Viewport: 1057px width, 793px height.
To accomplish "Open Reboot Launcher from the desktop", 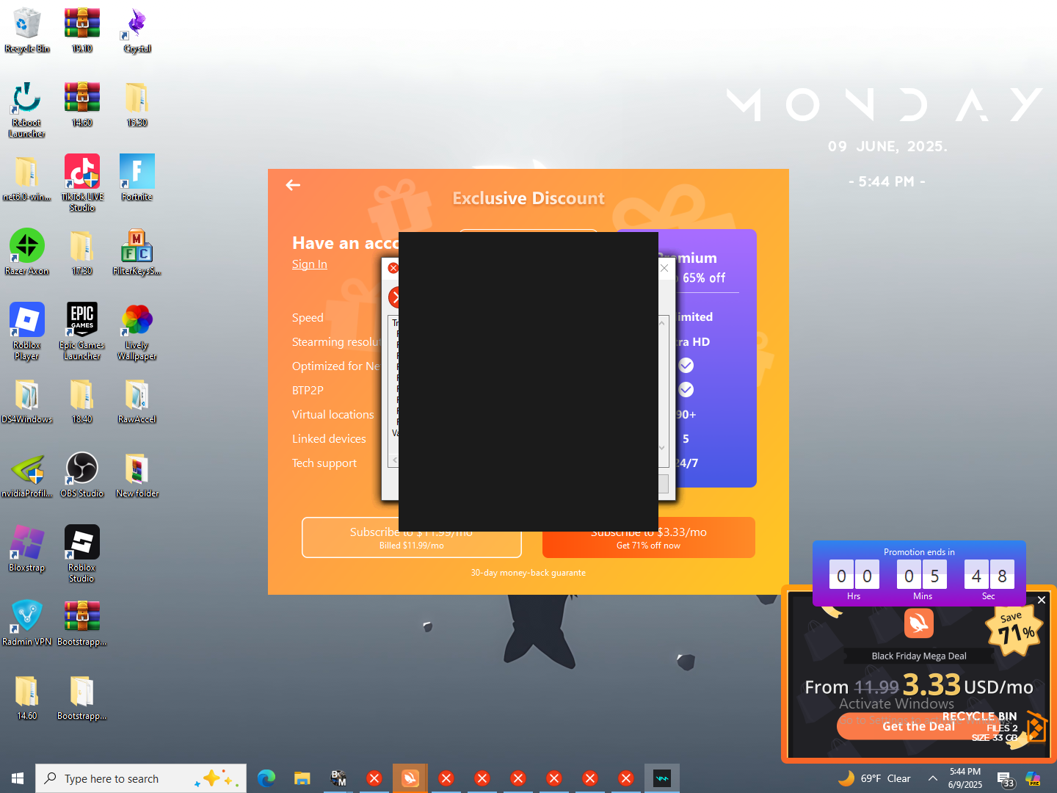I will pyautogui.click(x=27, y=109).
